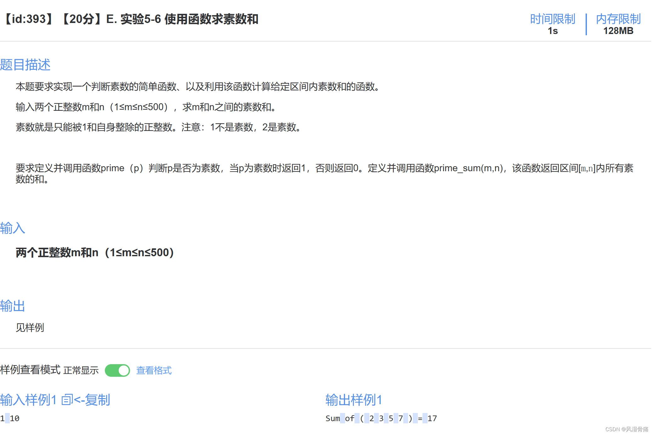The width and height of the screenshot is (653, 435).
Task: Click the 128MB memory limit value
Action: (x=618, y=31)
